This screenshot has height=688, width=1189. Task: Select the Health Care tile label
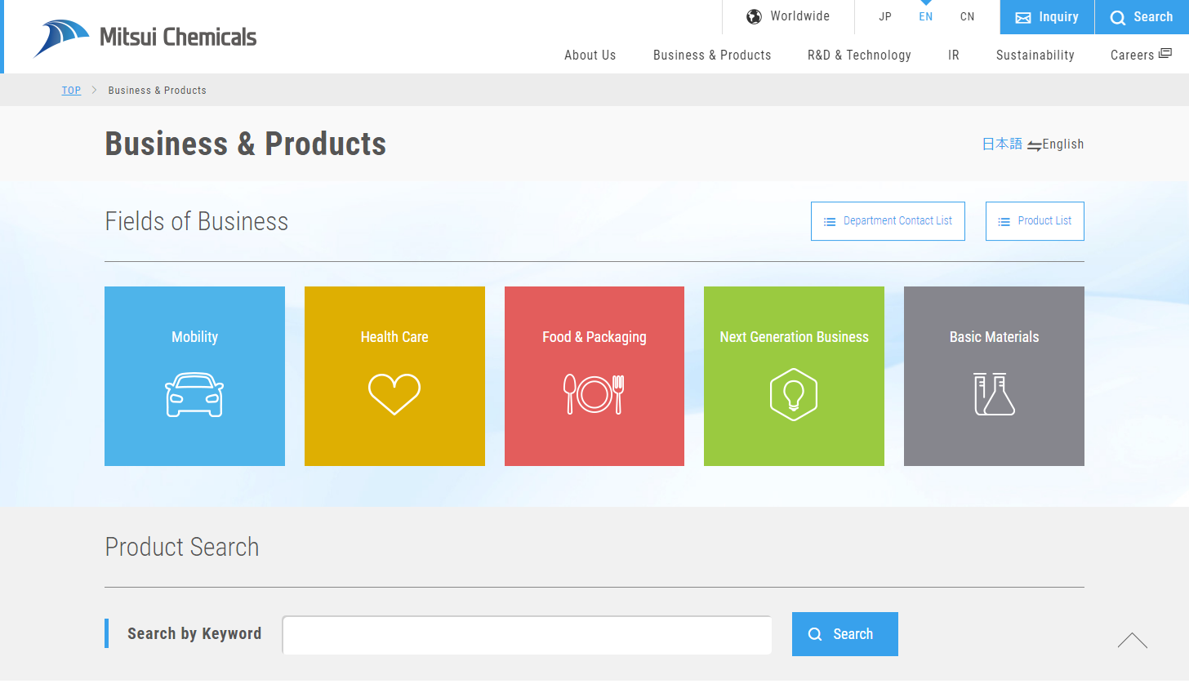pyautogui.click(x=394, y=337)
